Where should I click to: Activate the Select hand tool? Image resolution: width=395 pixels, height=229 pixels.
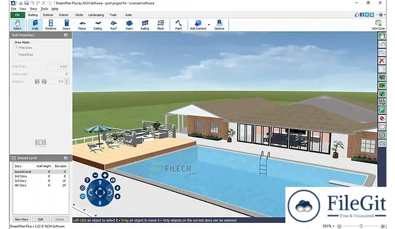pyautogui.click(x=17, y=25)
